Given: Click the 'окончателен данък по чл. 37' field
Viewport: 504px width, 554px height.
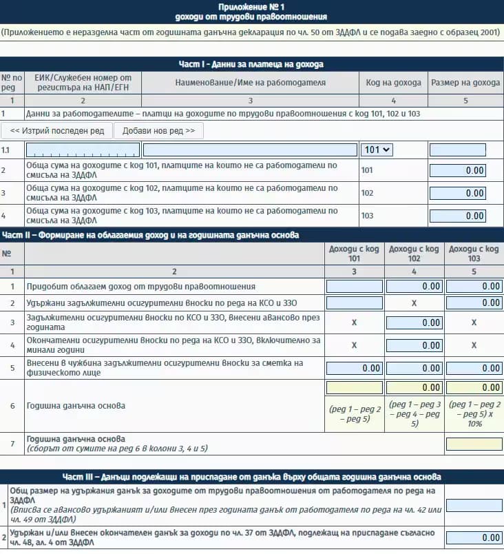Looking at the screenshot, I should (x=474, y=537).
